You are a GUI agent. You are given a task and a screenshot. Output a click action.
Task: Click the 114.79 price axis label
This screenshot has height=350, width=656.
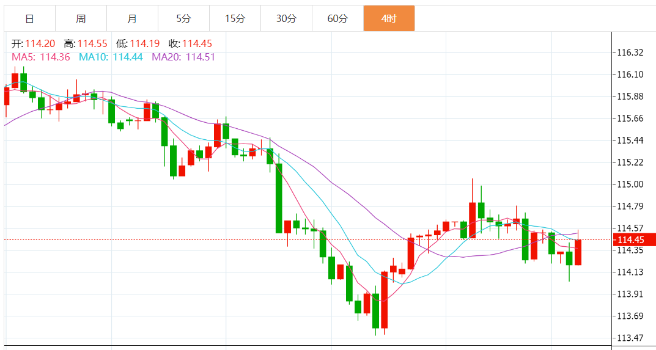630,206
